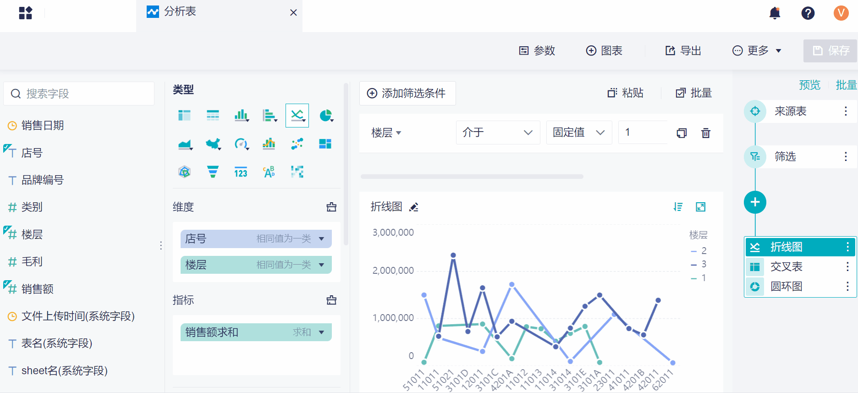Pick the area chart type icon
Image resolution: width=858 pixels, height=393 pixels.
pos(185,144)
